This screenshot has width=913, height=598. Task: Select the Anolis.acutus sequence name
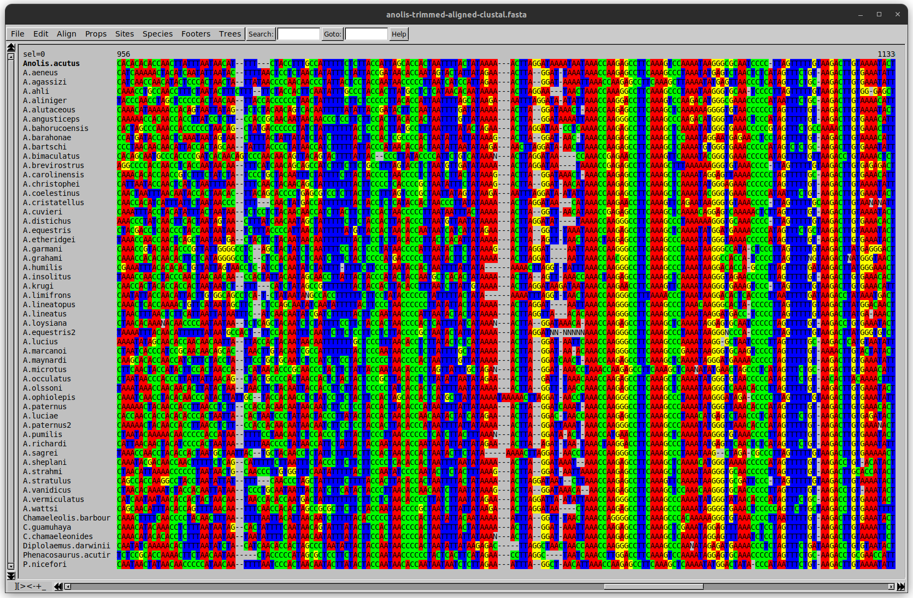51,63
